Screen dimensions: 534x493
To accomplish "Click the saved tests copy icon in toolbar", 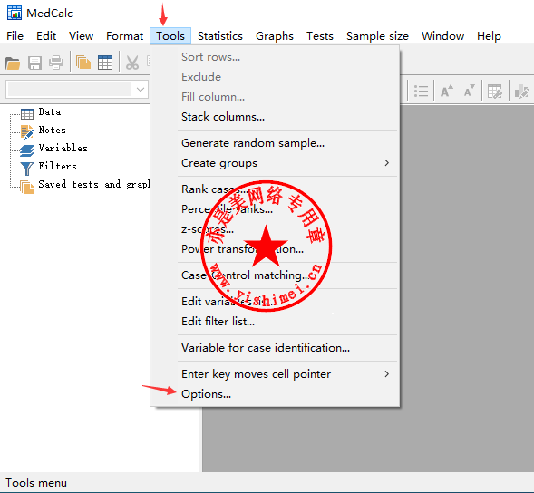I will coord(83,63).
